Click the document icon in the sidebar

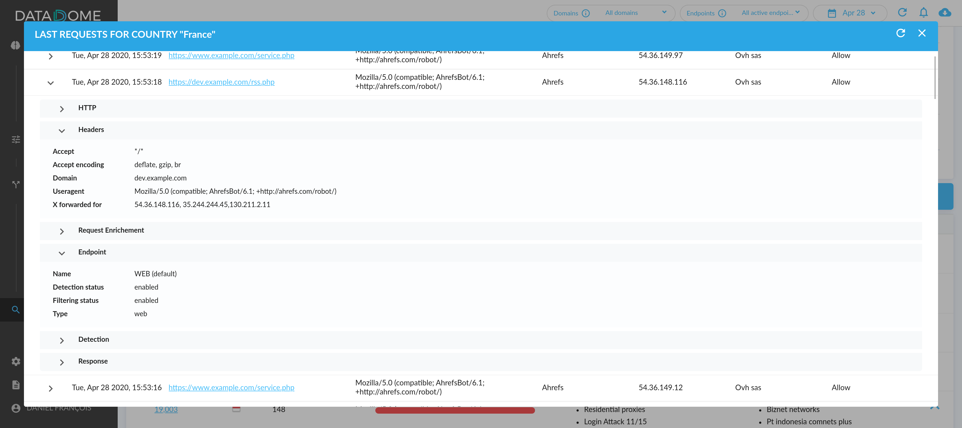coord(15,385)
